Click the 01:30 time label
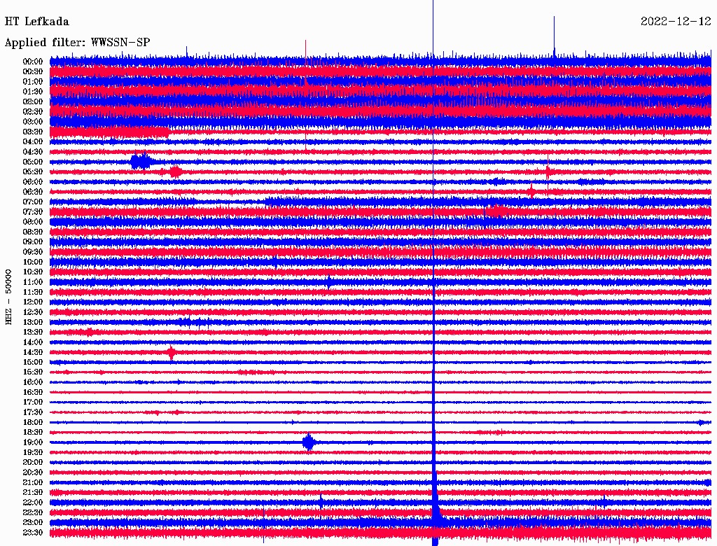This screenshot has height=546, width=717. coord(33,92)
